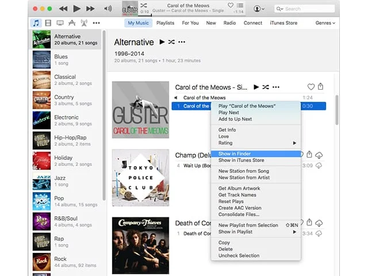Select the My Music tab
This screenshot has height=276, width=368.
pyautogui.click(x=138, y=23)
